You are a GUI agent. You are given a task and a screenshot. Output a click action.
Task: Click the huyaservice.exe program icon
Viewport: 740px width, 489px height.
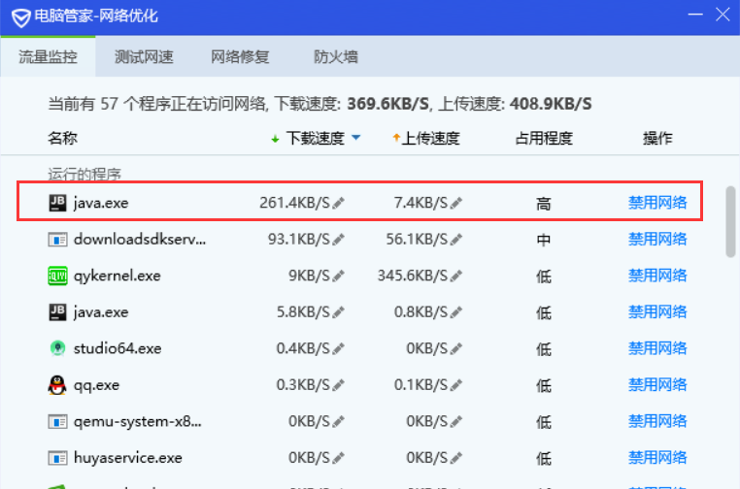[57, 458]
